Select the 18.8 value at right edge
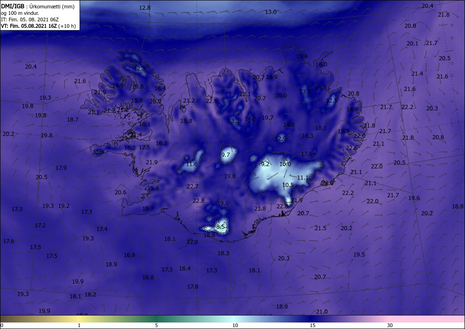Viewport: 465px width, 329px height. point(458,206)
